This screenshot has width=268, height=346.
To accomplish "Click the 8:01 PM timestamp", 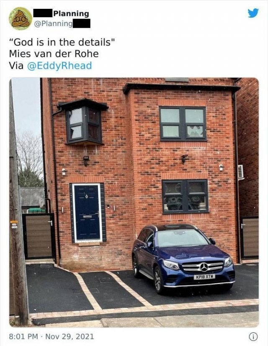I will (23, 336).
